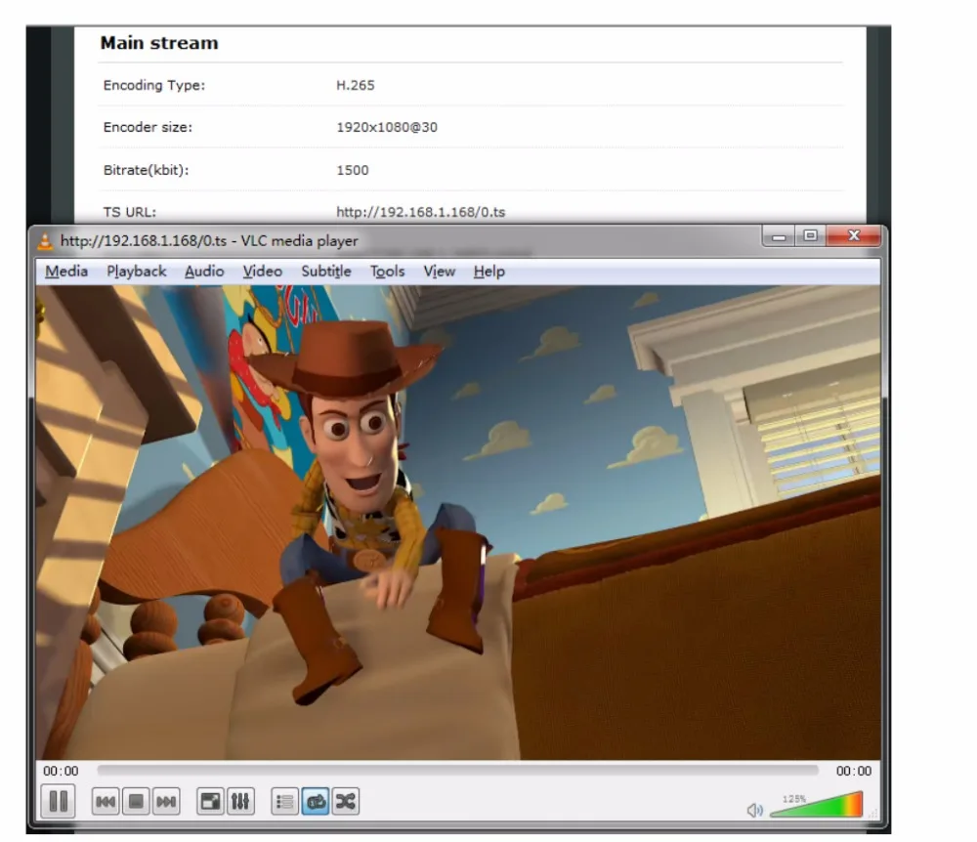Click elapsed time 00:00 at left

tap(61, 771)
